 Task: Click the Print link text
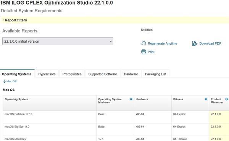pyautogui.click(x=151, y=52)
